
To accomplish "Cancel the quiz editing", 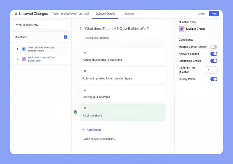I will click(x=201, y=14).
